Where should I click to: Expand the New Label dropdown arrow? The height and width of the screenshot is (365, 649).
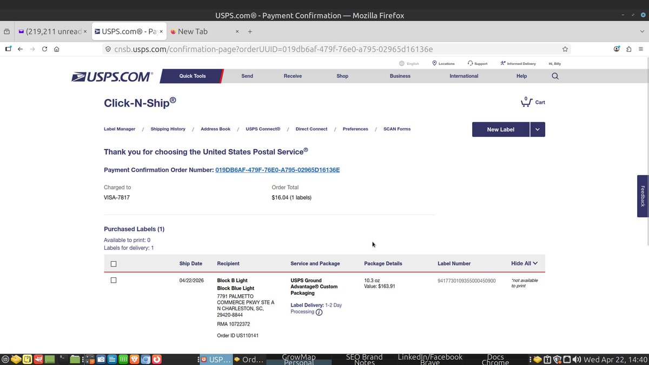[x=538, y=129]
